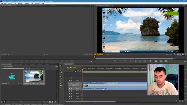The height and width of the screenshot is (105, 187).
Task: Toggle sync lock on Video 3 track
Action: [71, 78]
